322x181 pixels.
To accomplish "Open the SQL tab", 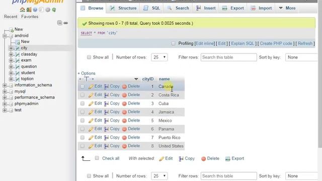I will coord(151,8).
